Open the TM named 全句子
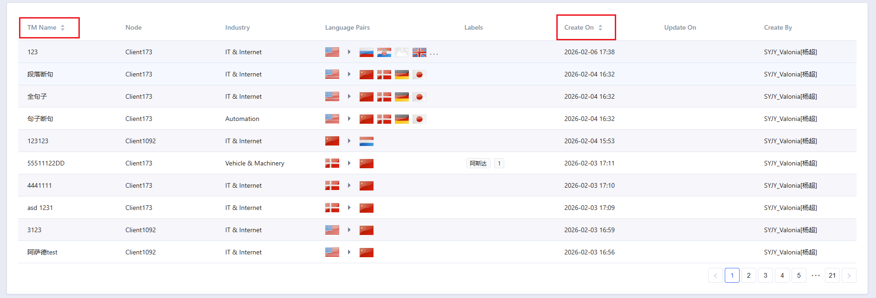This screenshot has height=298, width=876. (x=37, y=96)
